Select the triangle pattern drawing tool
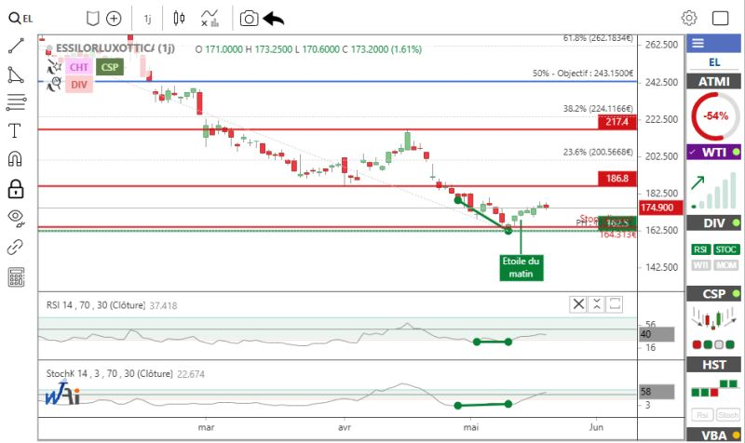This screenshot has width=745, height=443. point(16,75)
